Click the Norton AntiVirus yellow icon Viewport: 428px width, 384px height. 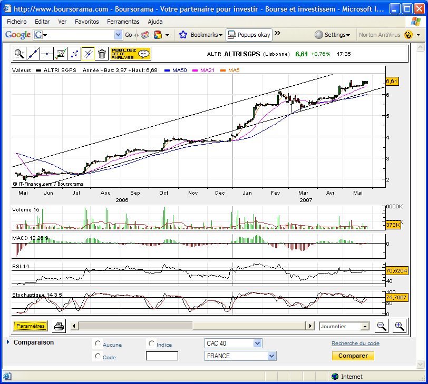pos(408,35)
